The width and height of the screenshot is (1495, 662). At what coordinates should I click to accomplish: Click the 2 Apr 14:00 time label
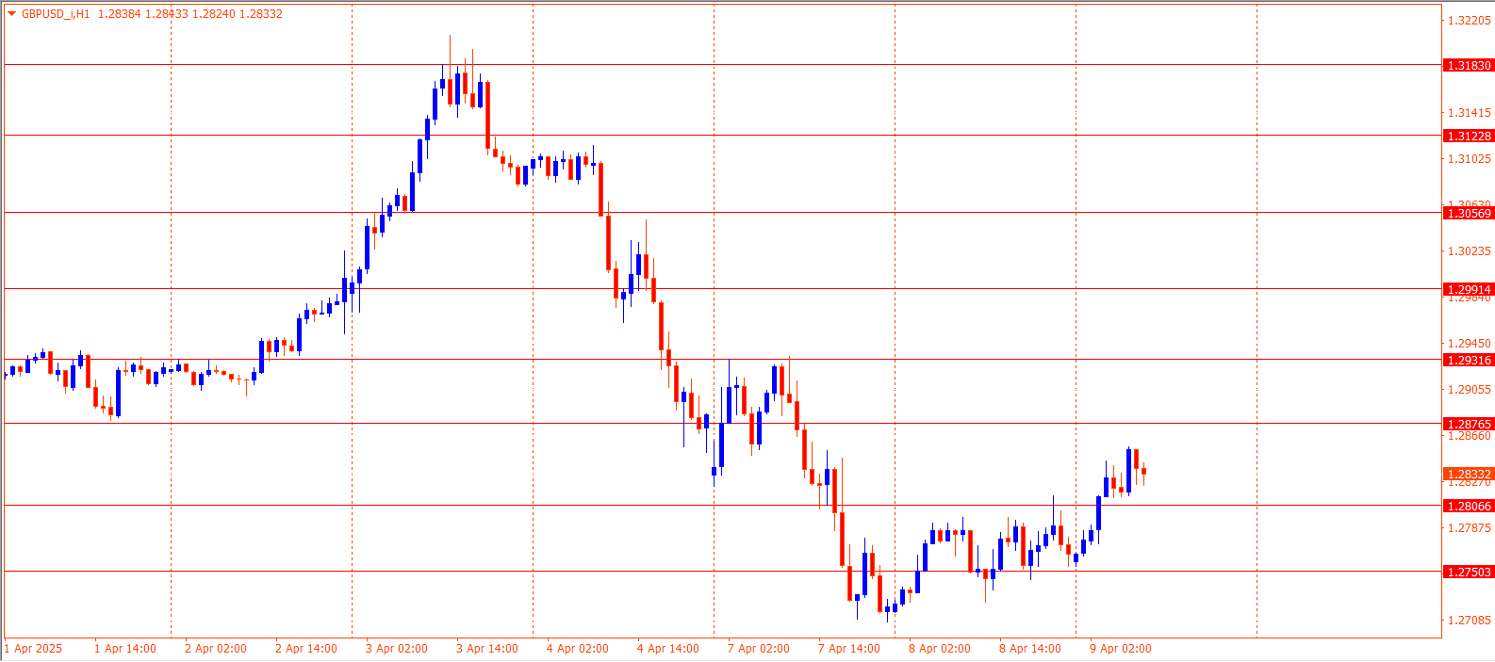click(306, 648)
